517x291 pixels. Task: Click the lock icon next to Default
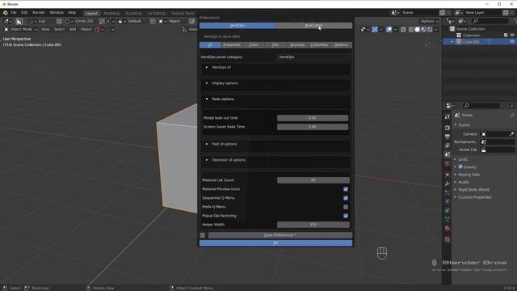click(120, 21)
